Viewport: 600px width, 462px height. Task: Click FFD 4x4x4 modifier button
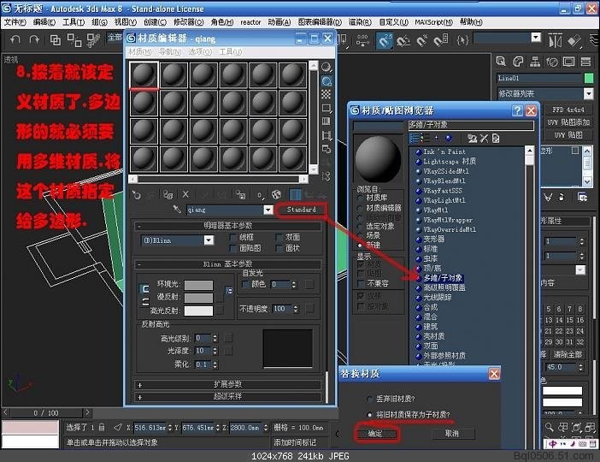tap(568, 110)
